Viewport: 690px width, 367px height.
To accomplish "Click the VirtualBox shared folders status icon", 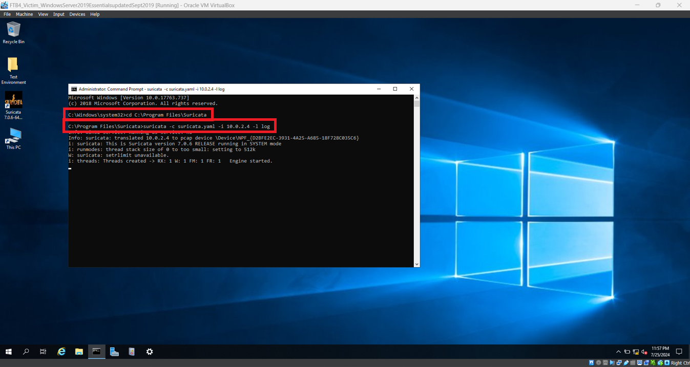I will 633,363.
